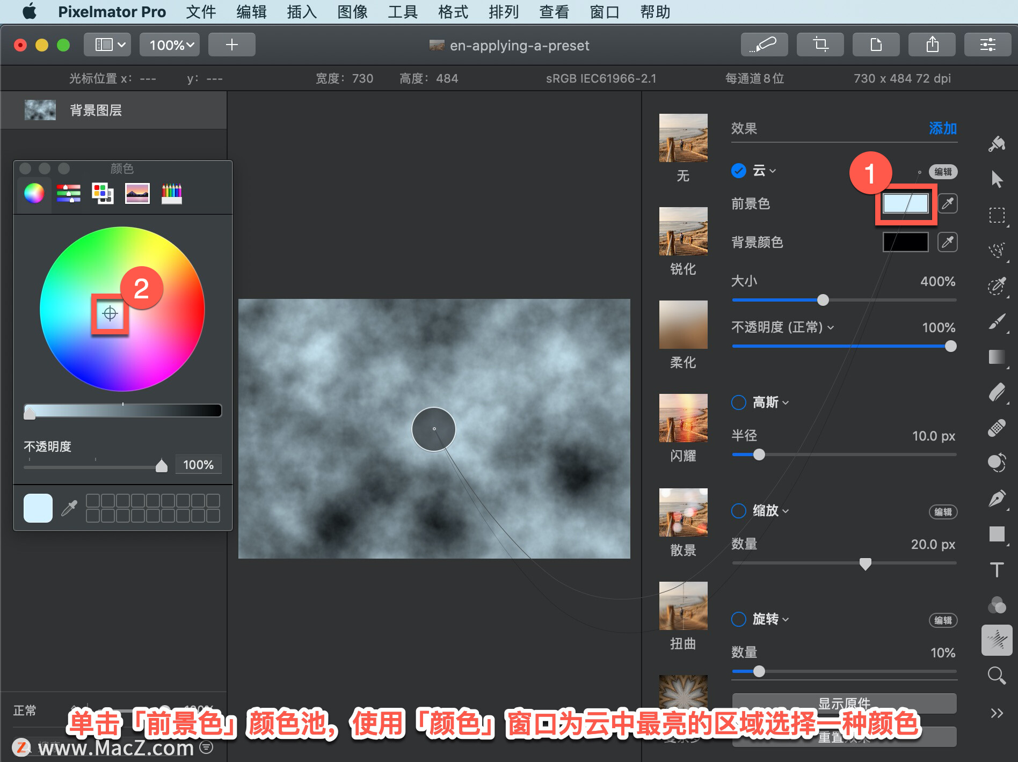
Task: Open the 图像 menu
Action: [x=352, y=12]
